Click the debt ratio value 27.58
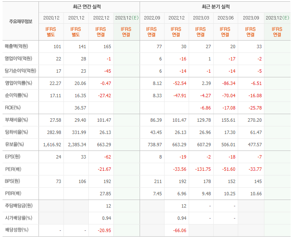This screenshot has height=238, width=294. click(x=55, y=120)
